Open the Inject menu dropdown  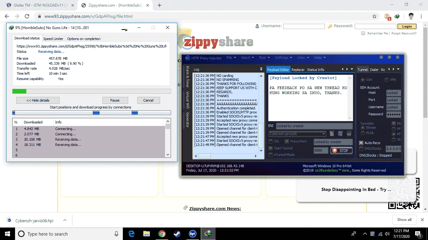[x=248, y=57]
